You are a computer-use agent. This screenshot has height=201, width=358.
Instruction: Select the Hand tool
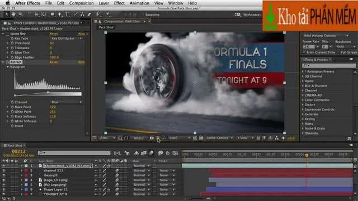[x=13, y=15]
